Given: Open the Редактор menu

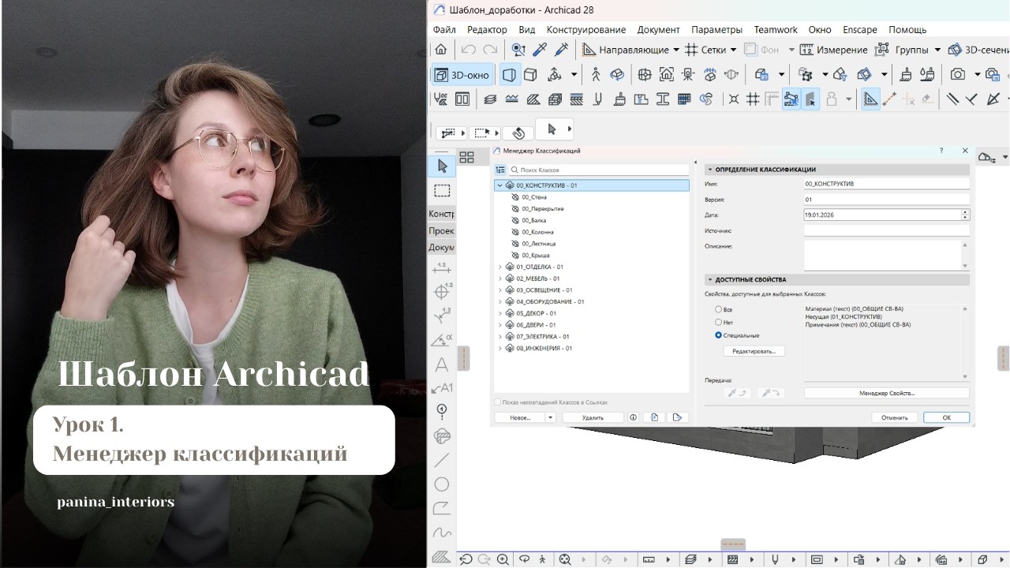Looking at the screenshot, I should 487,29.
